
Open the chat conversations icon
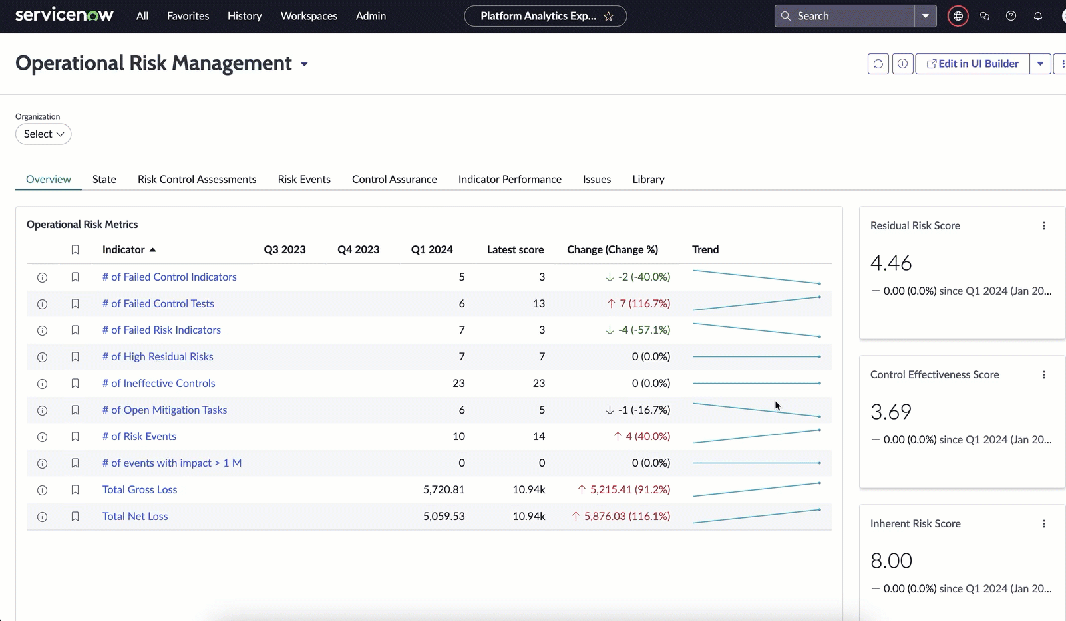coord(985,16)
